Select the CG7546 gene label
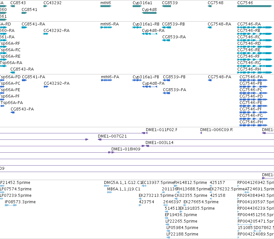The width and height of the screenshot is (274, 239). [245, 3]
